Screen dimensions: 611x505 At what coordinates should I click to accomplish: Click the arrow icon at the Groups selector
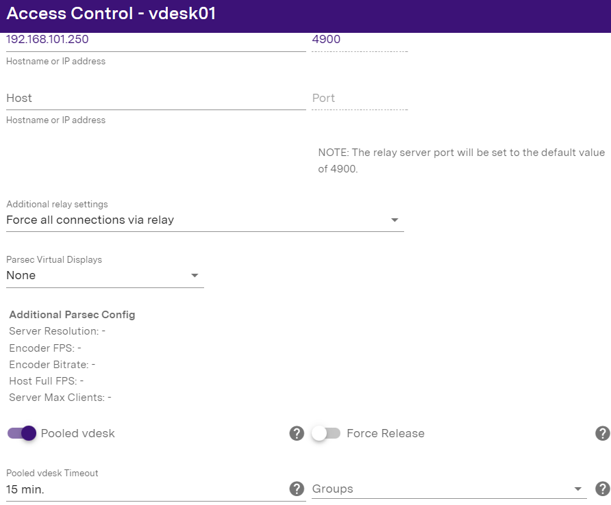(579, 489)
